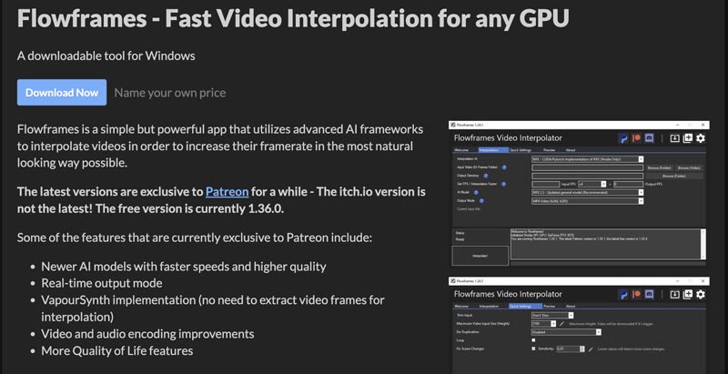This screenshot has width=728, height=374.
Task: Open the Trim Input dropdown
Action: pos(552,315)
